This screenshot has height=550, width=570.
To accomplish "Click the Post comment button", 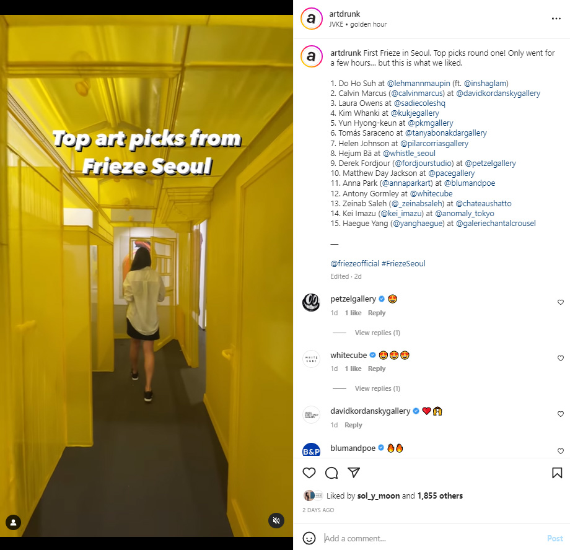I will (x=555, y=538).
